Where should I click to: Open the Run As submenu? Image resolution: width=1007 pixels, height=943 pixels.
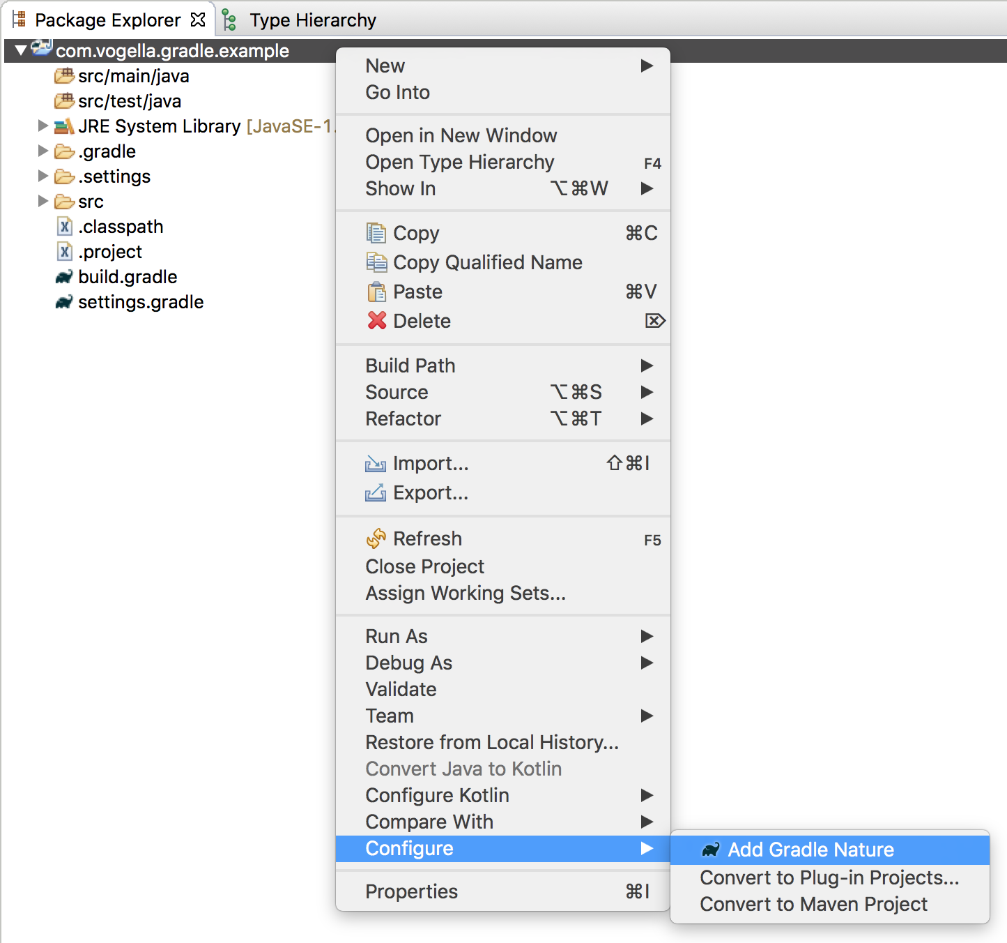tap(397, 636)
